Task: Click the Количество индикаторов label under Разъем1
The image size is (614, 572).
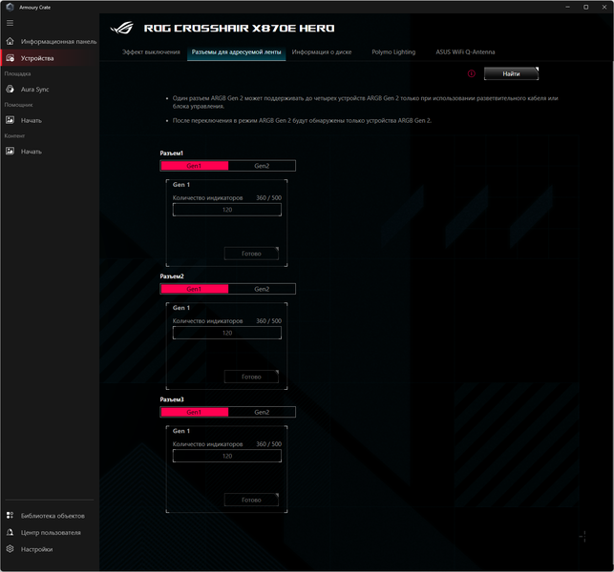Action: click(207, 198)
